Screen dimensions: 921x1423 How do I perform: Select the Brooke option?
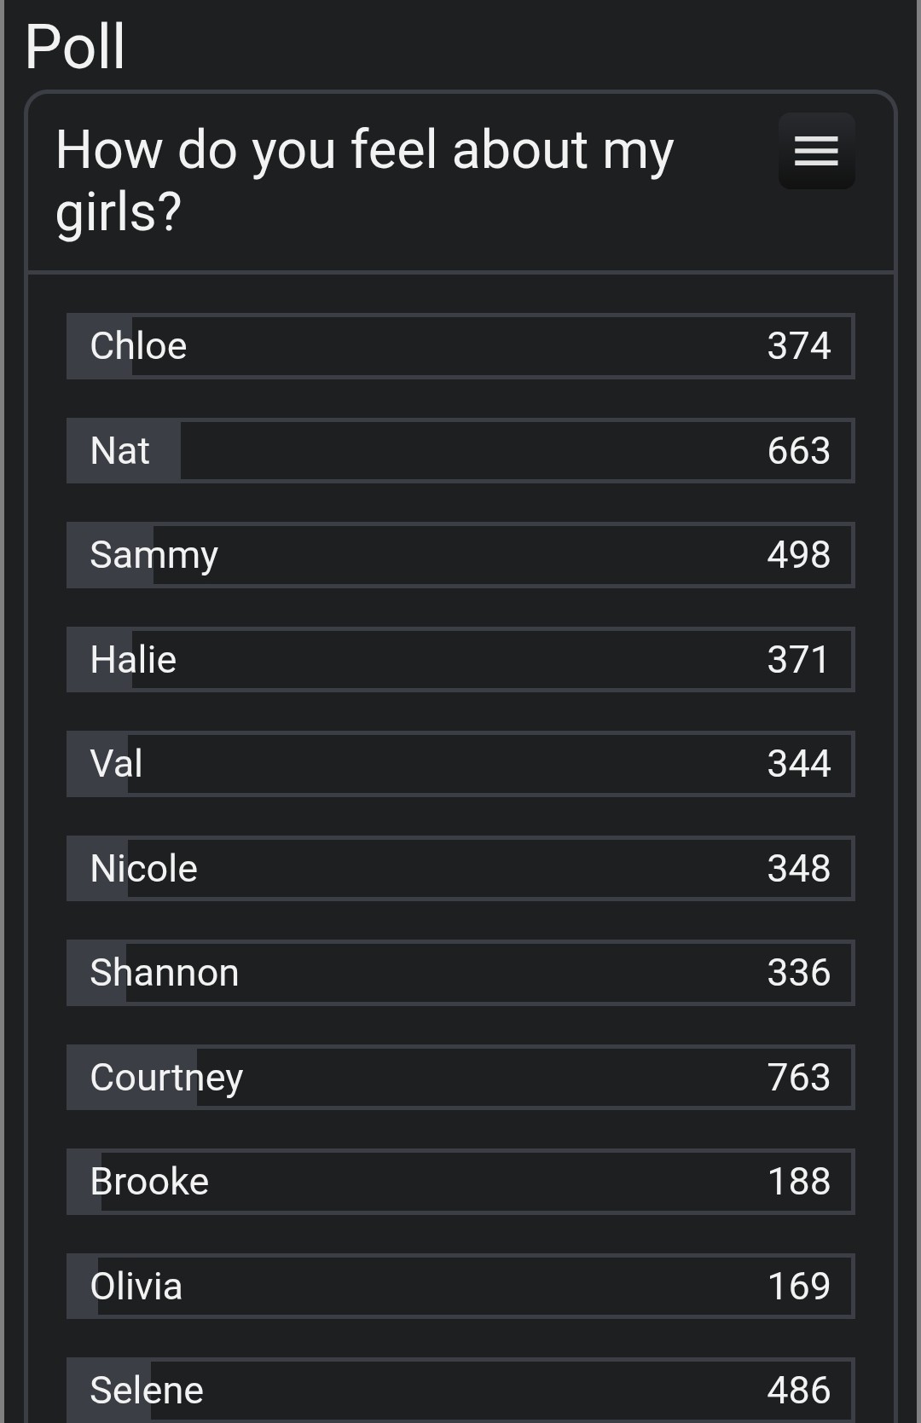point(460,1182)
